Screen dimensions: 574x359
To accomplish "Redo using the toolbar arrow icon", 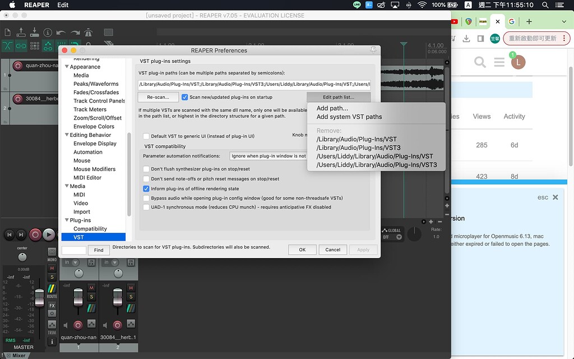I will pos(74,33).
